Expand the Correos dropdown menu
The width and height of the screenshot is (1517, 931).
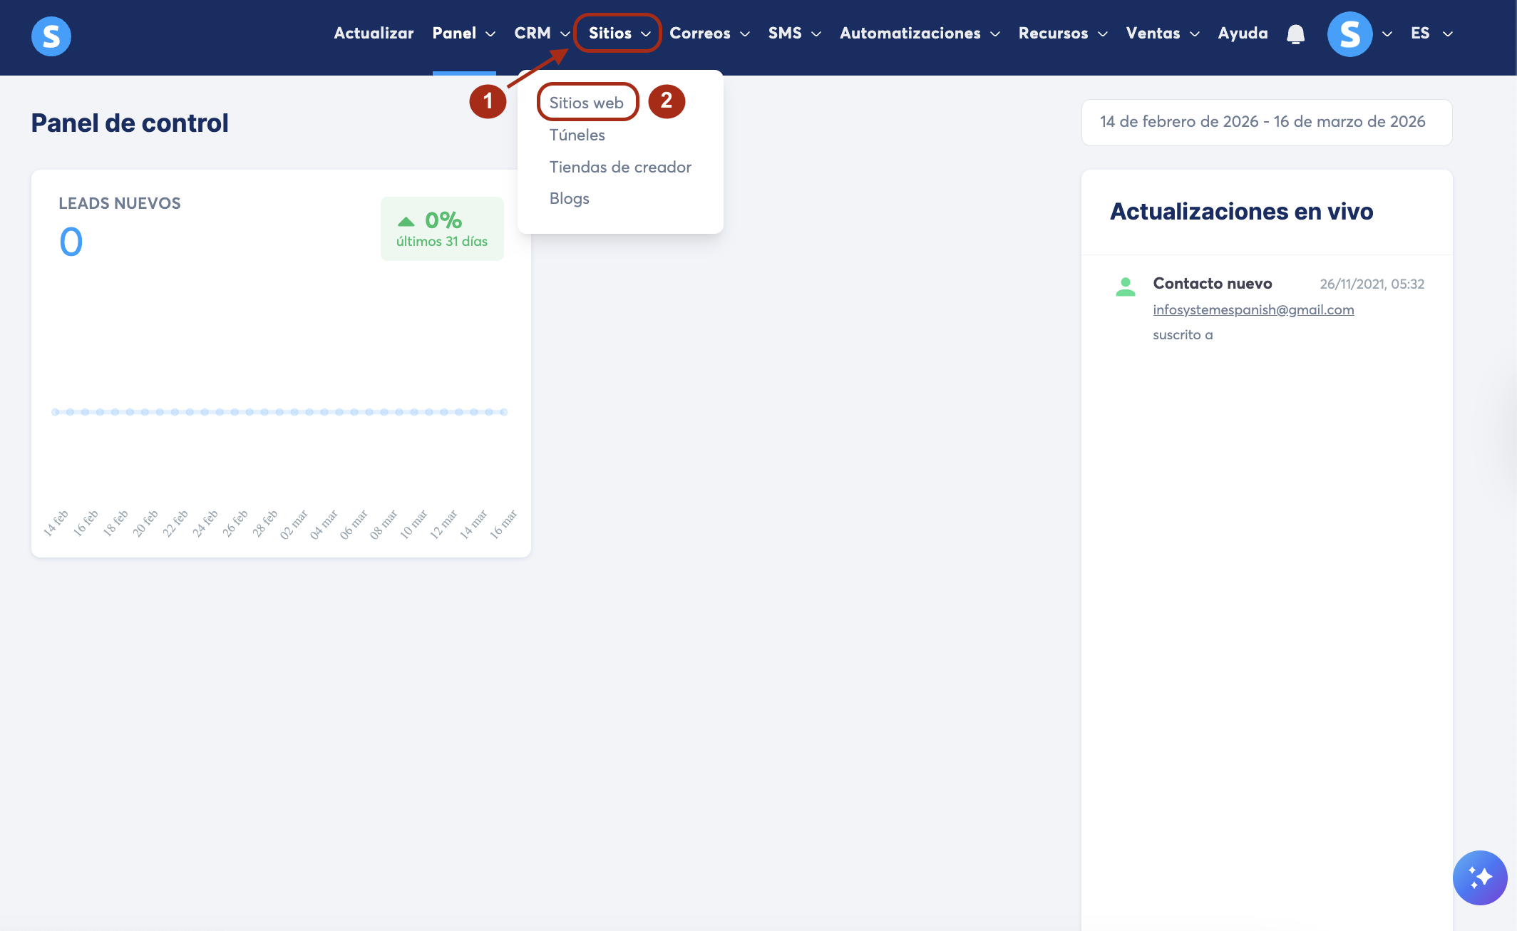(x=709, y=34)
